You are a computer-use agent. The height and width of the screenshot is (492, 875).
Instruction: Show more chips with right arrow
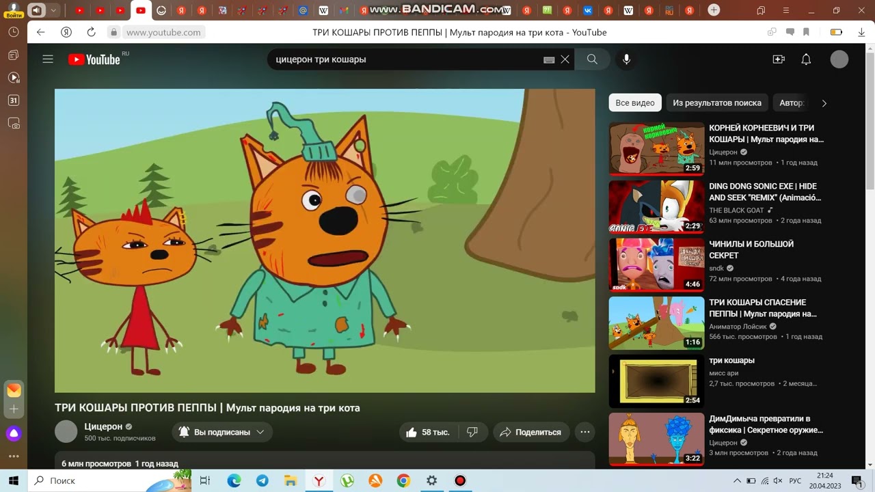coord(824,103)
